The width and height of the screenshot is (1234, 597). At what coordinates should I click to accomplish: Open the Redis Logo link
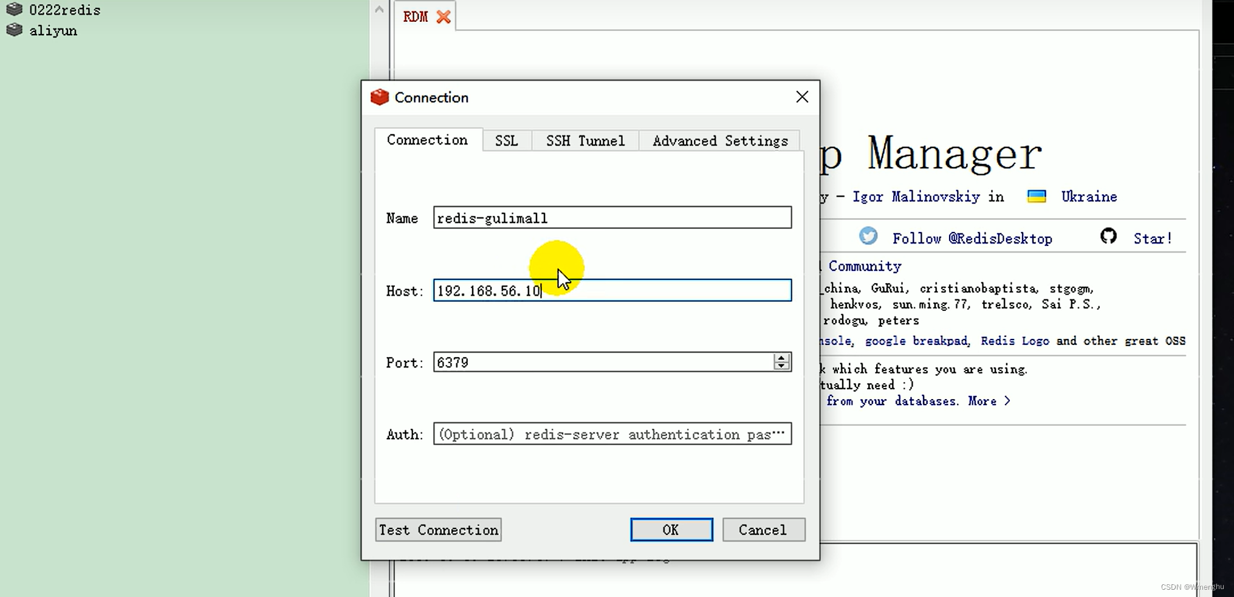point(1015,341)
